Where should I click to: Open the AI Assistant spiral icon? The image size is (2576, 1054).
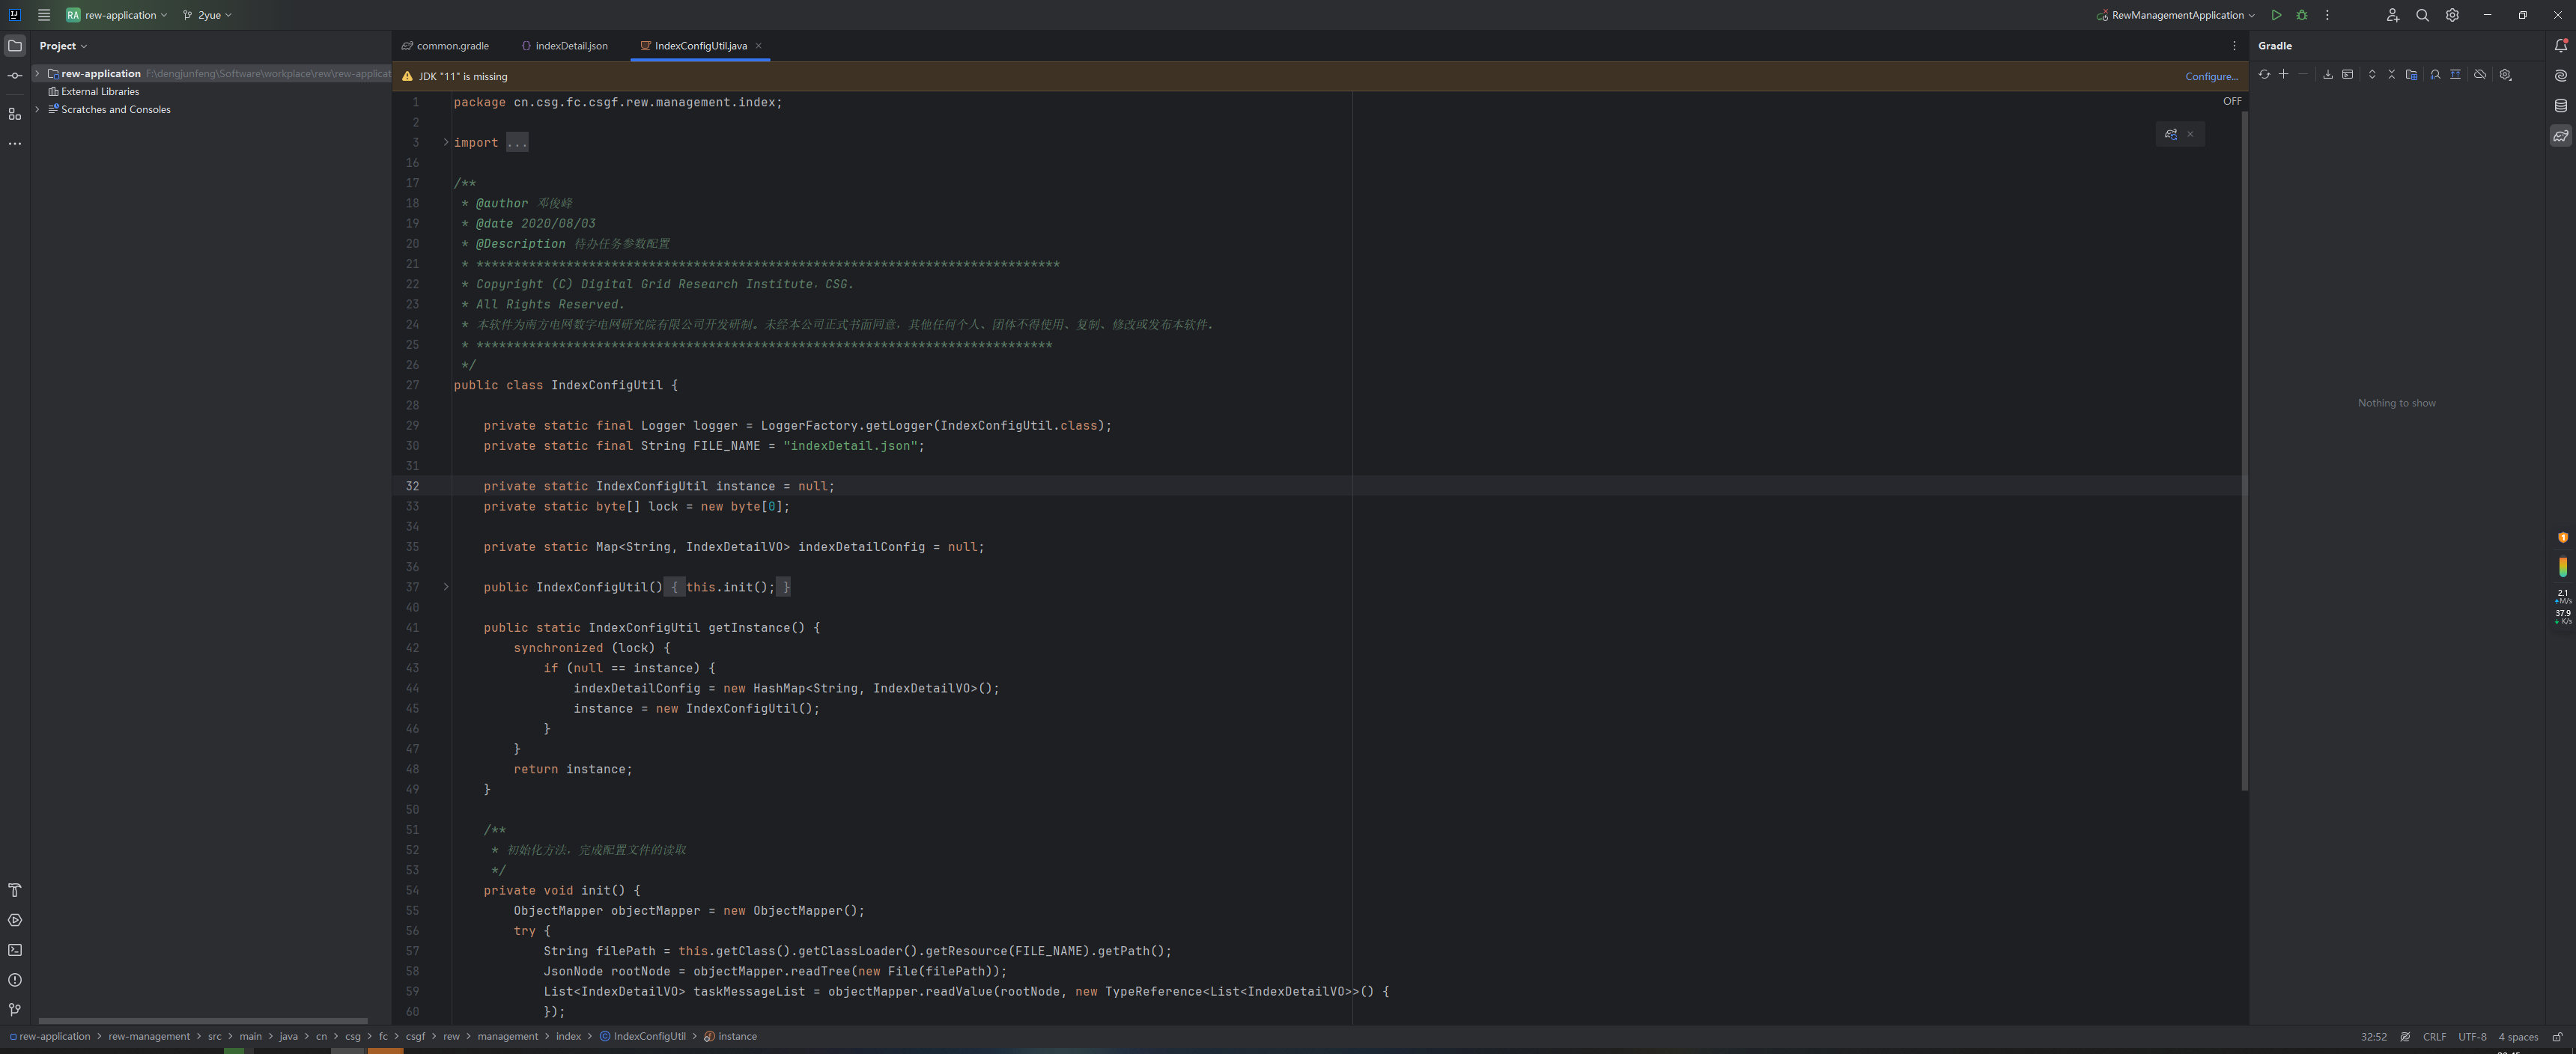click(x=2561, y=76)
